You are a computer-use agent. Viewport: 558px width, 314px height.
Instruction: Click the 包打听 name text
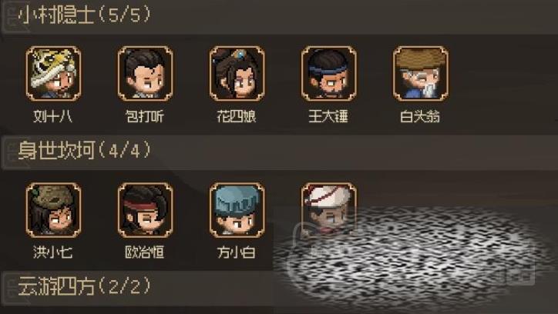coord(144,116)
